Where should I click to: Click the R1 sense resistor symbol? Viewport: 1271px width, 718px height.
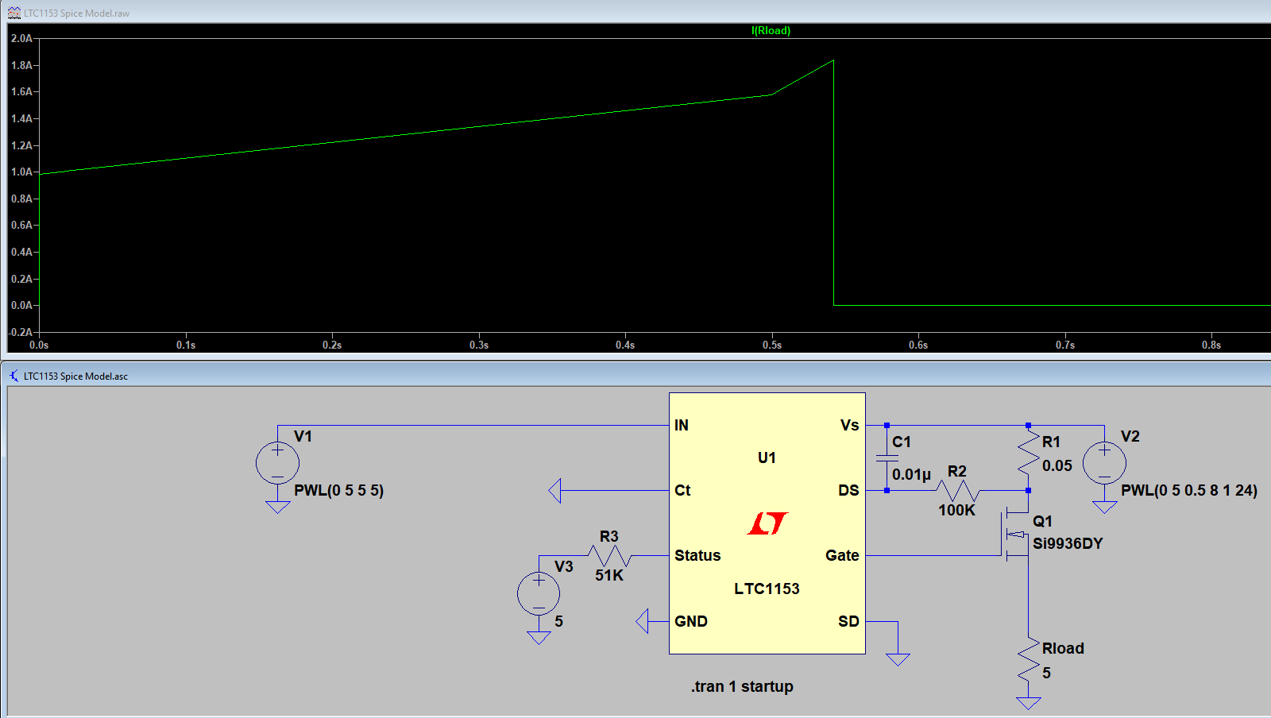pyautogui.click(x=1029, y=453)
